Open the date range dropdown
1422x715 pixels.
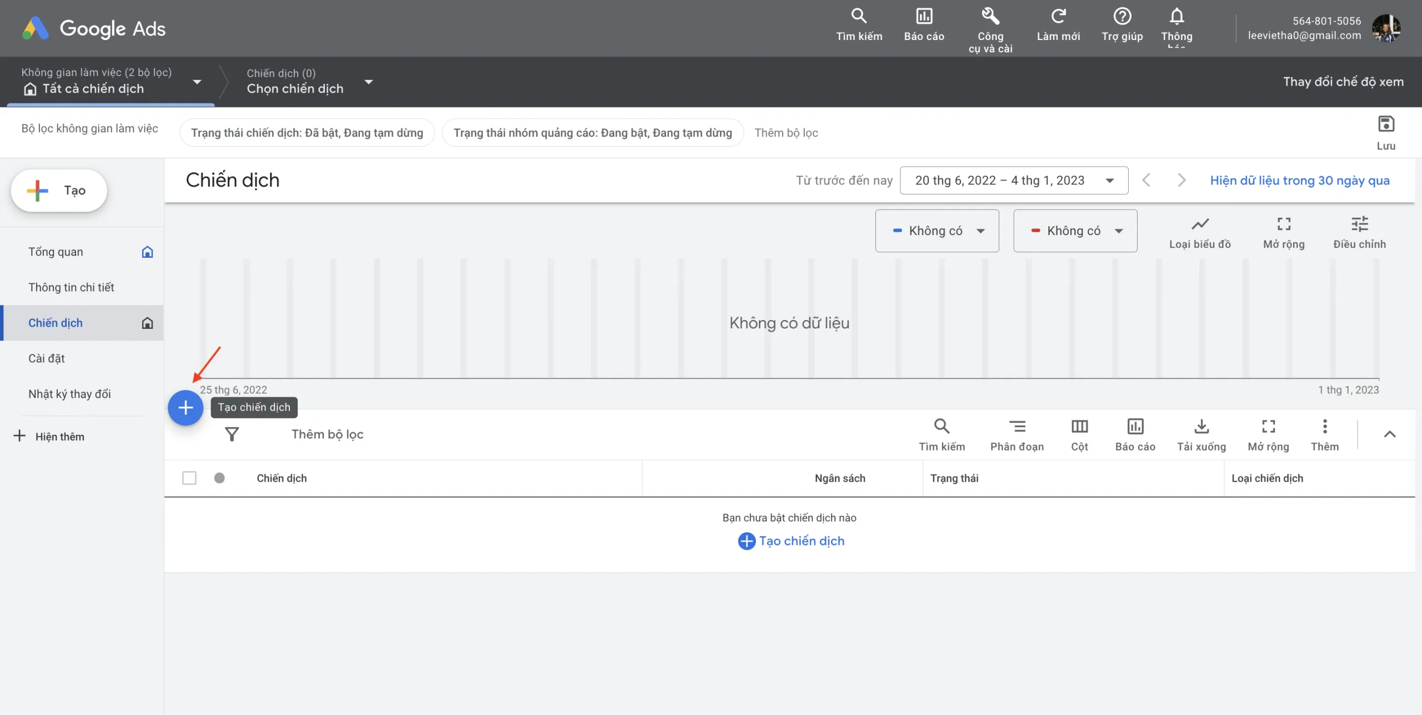tap(1014, 181)
